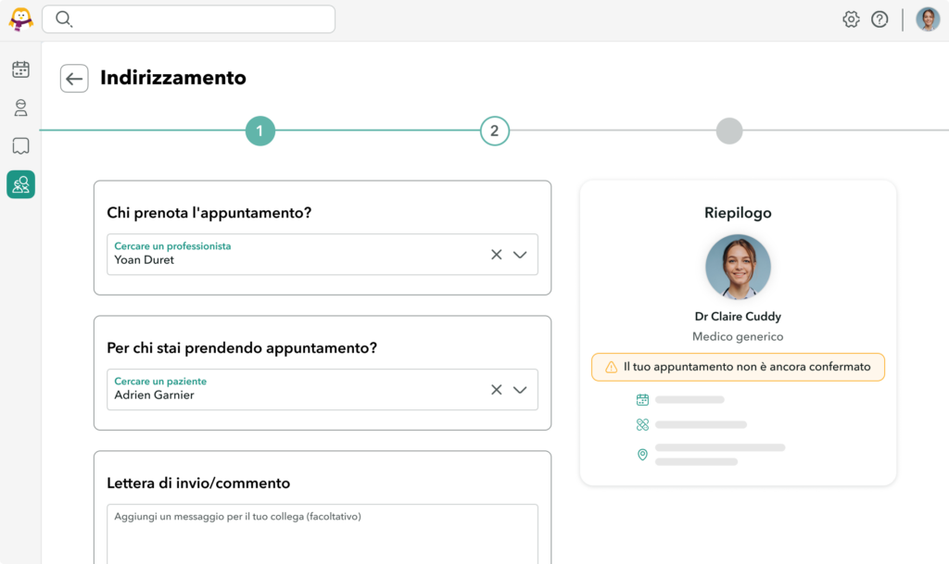Click the bandage icon in the Riepilogo summary
Viewport: 949px width, 564px height.
point(642,424)
